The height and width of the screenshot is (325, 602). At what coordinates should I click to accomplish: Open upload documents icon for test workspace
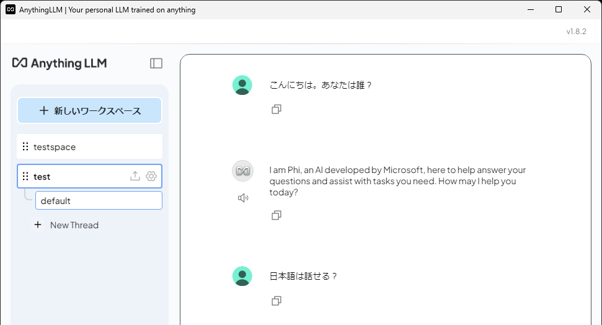[135, 176]
